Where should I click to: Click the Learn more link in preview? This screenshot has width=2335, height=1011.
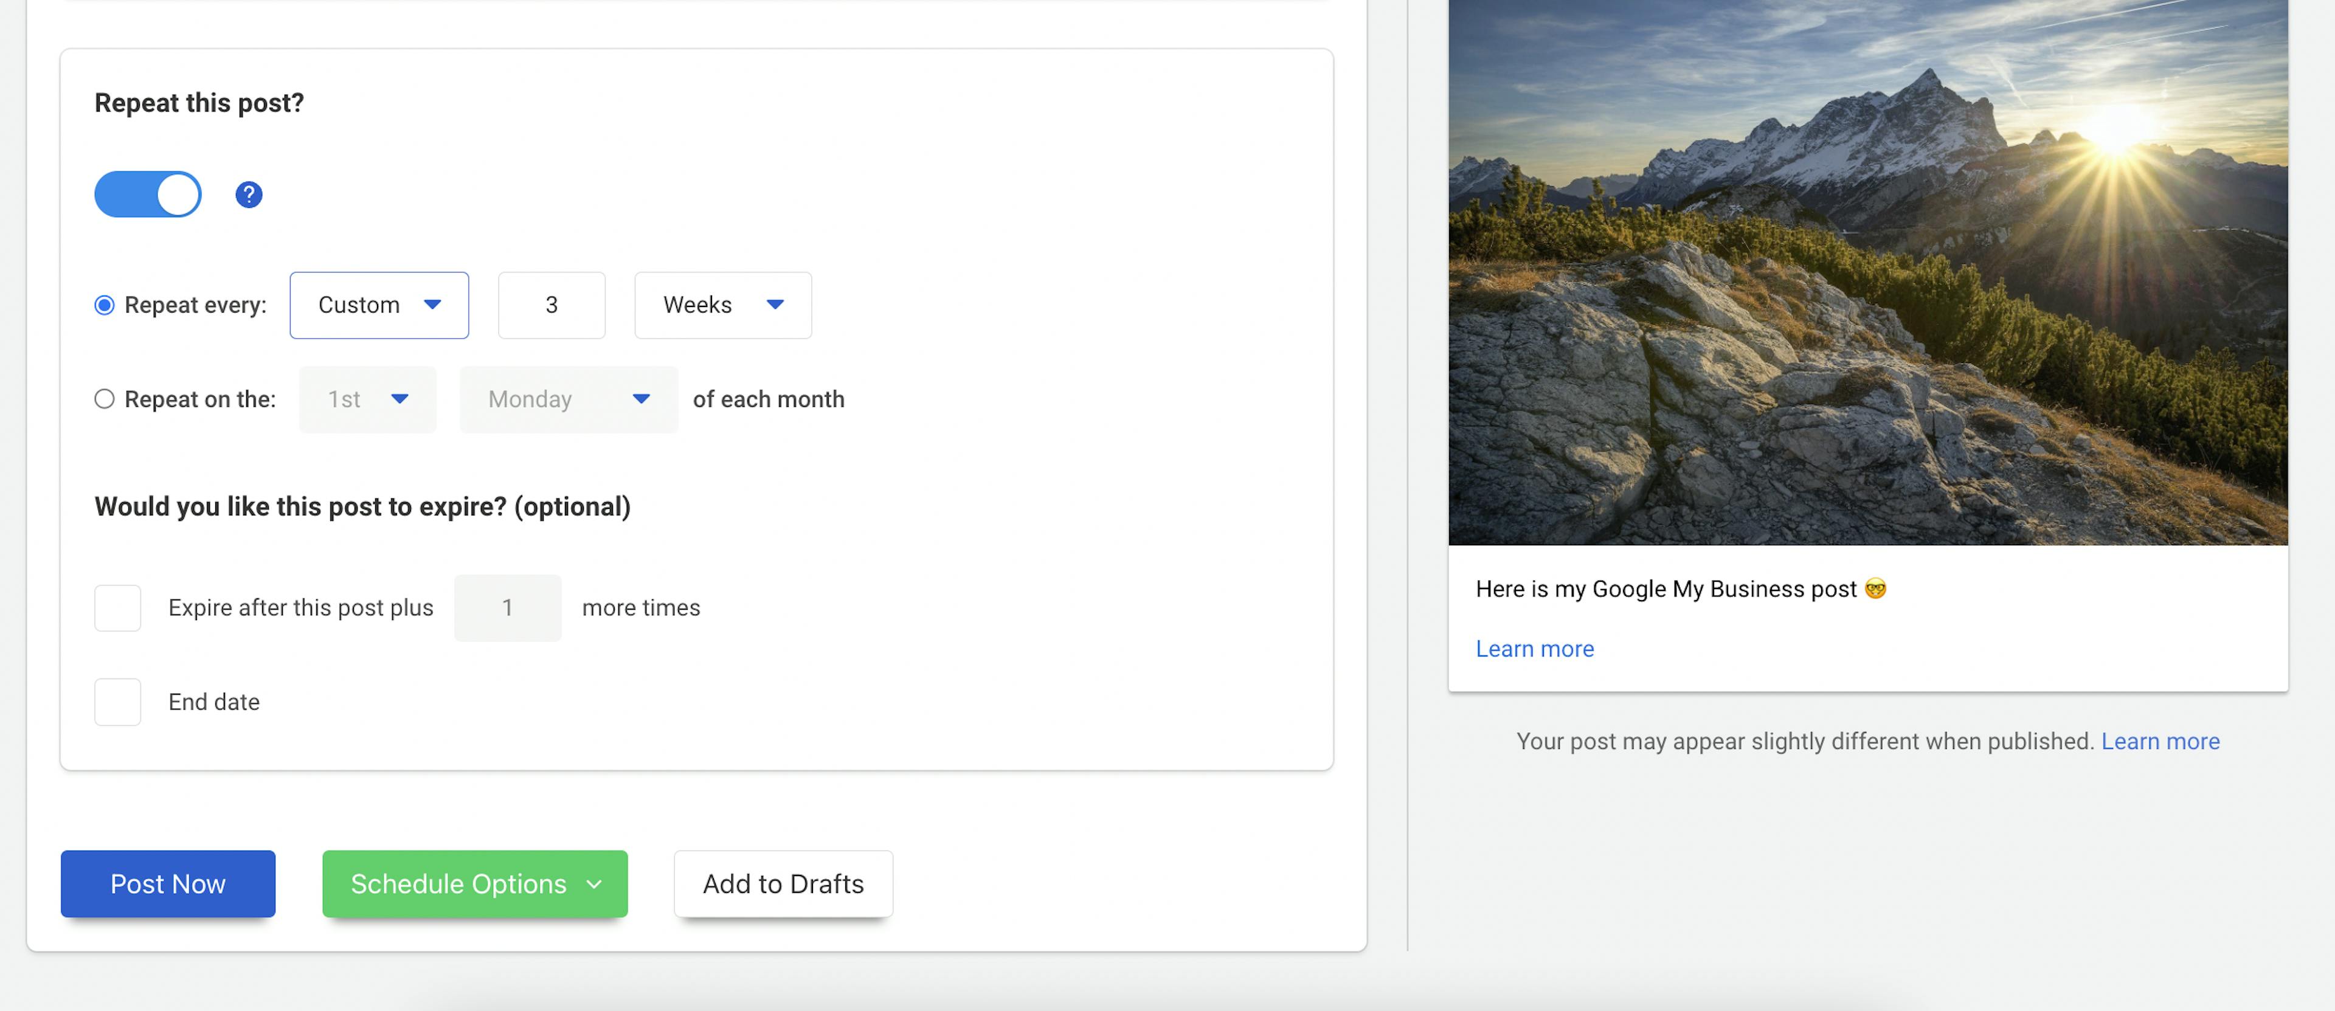1534,646
